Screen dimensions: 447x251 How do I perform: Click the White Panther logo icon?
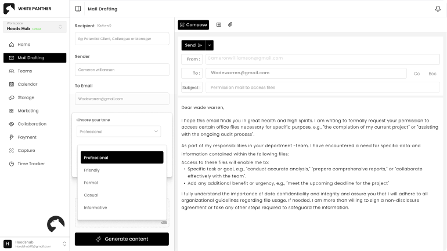(x=9, y=9)
